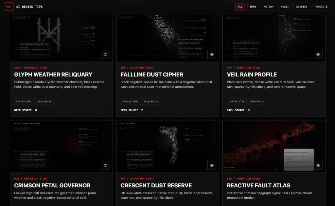Image resolution: width=335 pixels, height=206 pixels.
Task: Show ASCII entries
Action: point(285,7)
